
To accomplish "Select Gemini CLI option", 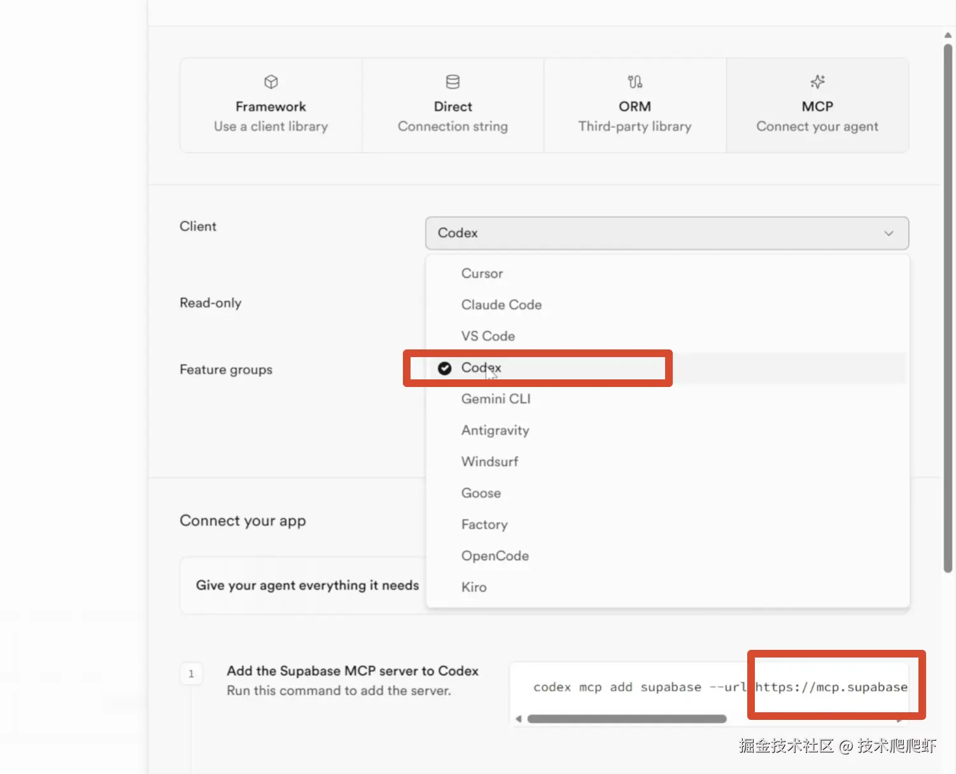I will pyautogui.click(x=495, y=399).
